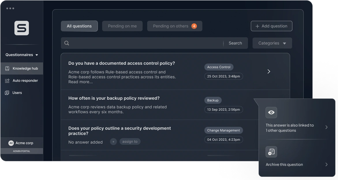The height and width of the screenshot is (180, 338).
Task: Expand the access control policy question details
Action: [268, 71]
